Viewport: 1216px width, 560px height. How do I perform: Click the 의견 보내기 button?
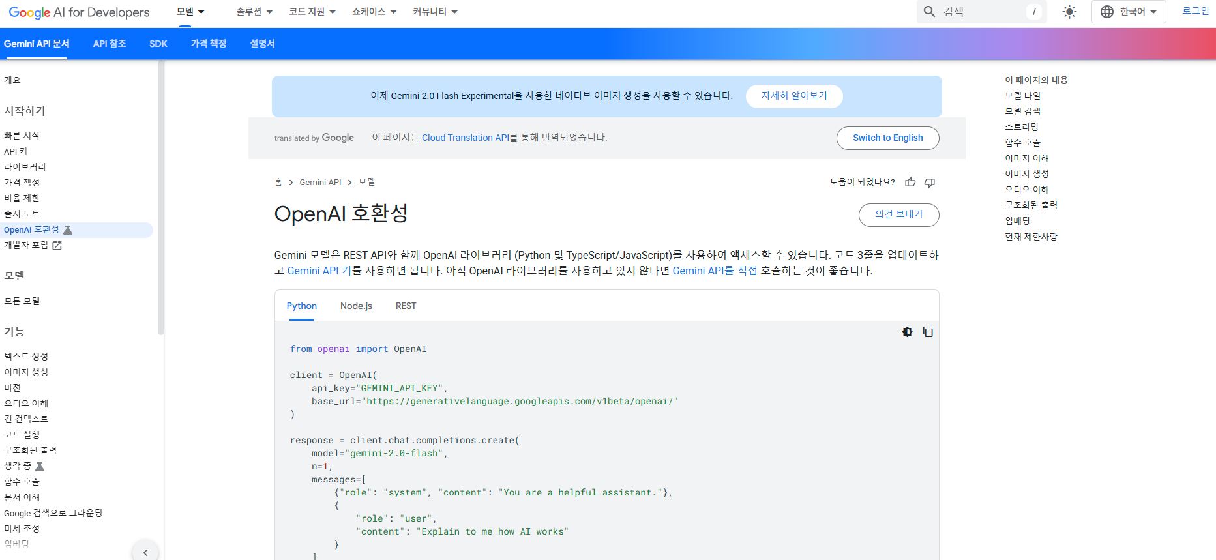click(898, 215)
